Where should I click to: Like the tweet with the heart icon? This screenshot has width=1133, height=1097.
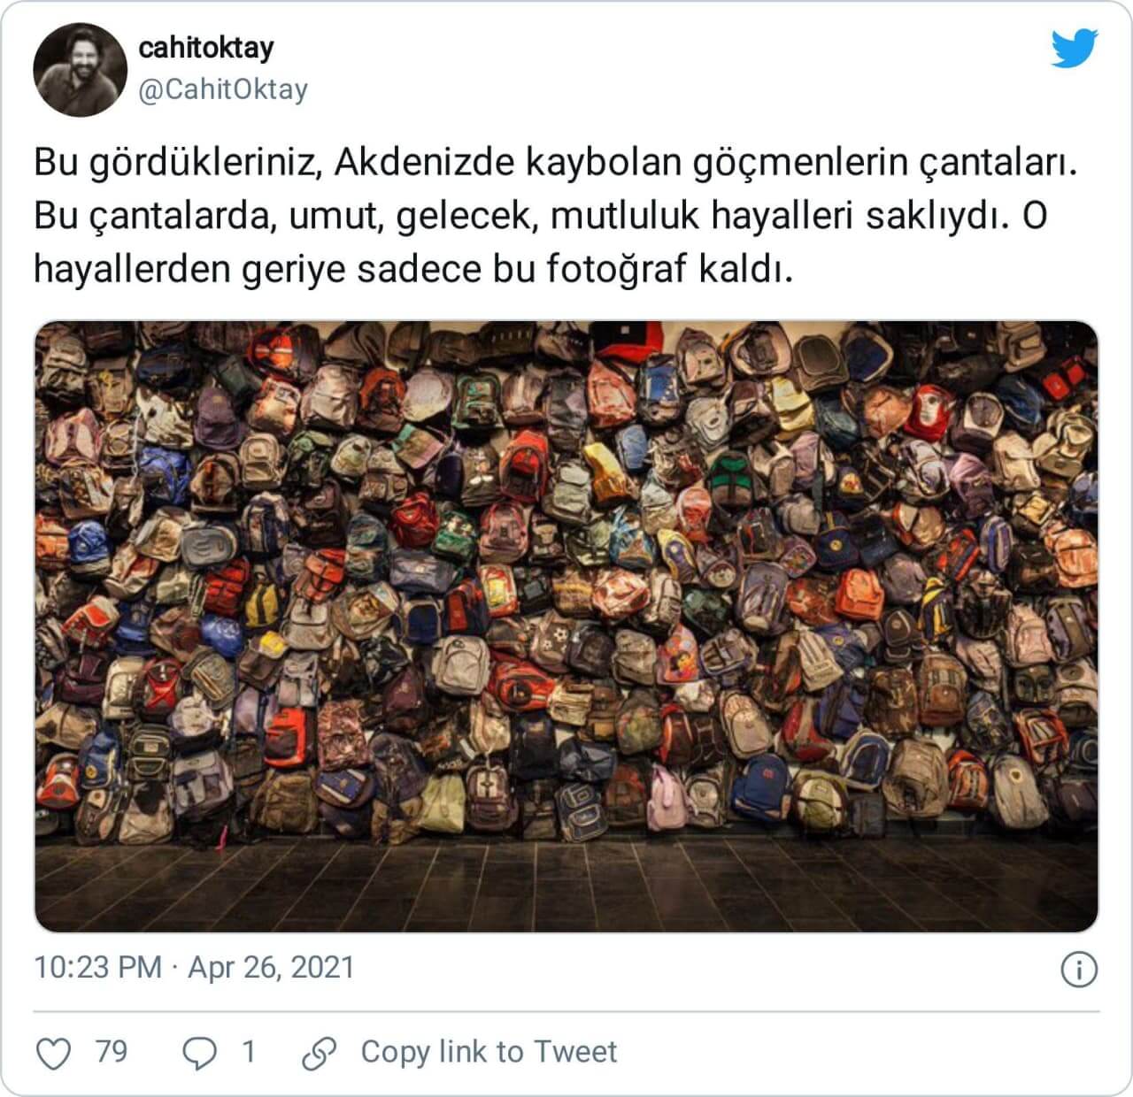(54, 1053)
